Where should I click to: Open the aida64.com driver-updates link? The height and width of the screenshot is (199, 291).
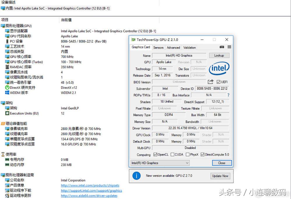89,196
